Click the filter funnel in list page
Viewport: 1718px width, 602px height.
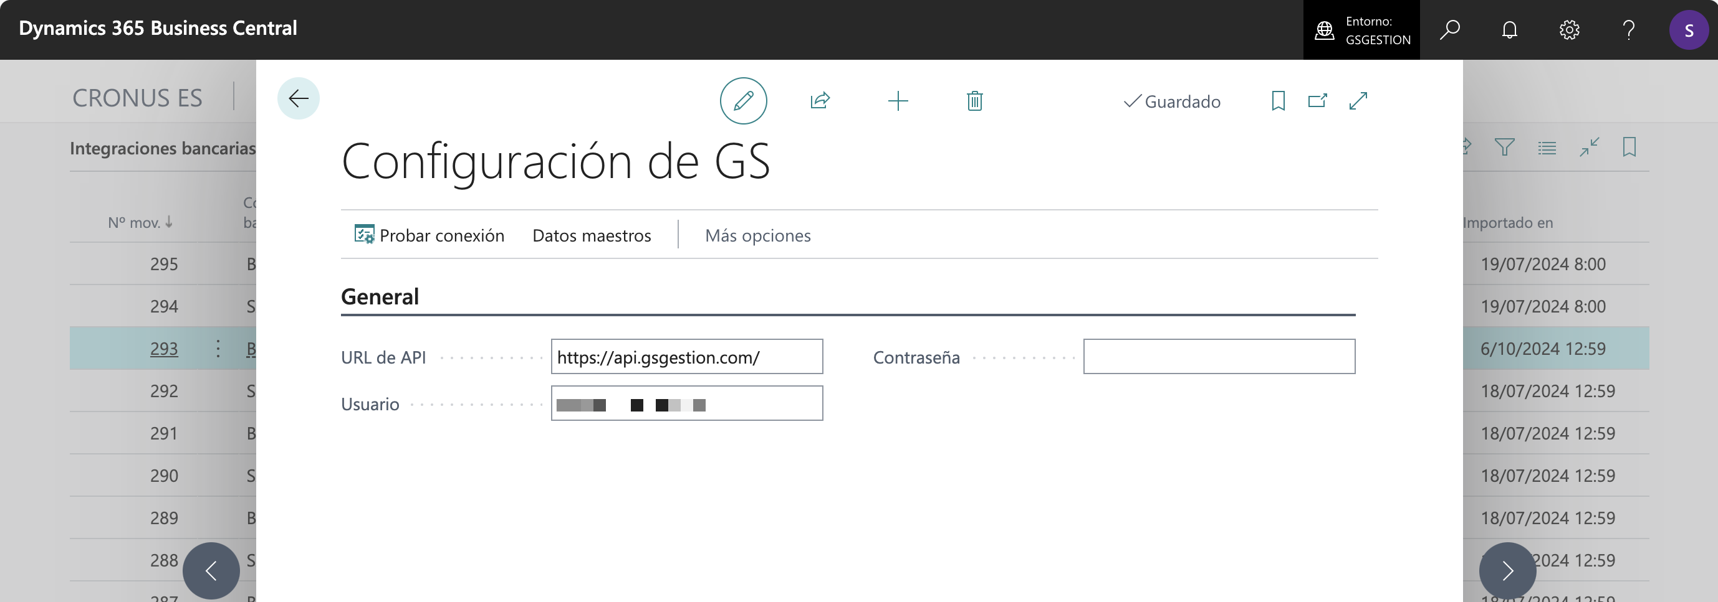(x=1505, y=147)
